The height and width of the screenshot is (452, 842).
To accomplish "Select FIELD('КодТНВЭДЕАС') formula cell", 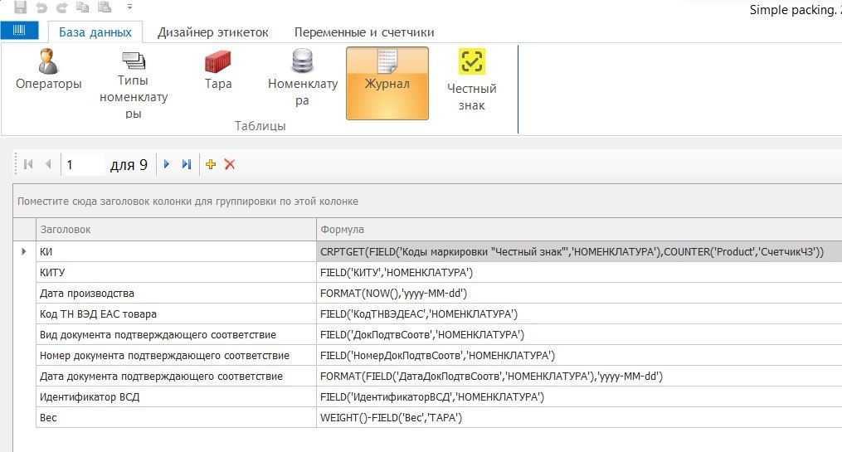I will point(579,313).
